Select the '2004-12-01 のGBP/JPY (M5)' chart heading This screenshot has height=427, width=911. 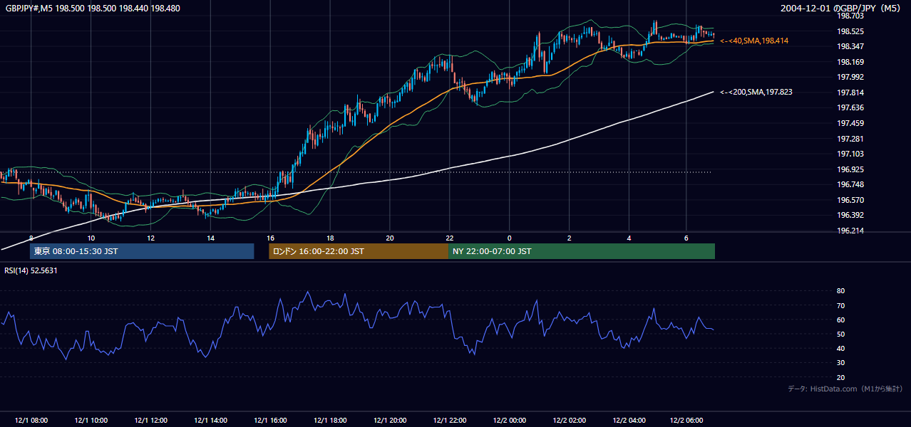pos(842,9)
